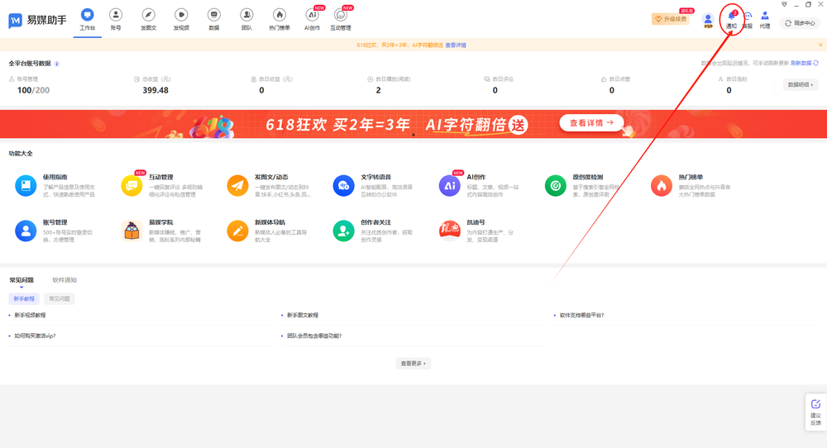Open 软件支持哪些平台? FAQ link
Viewport: 827px width, 448px height.
581,315
